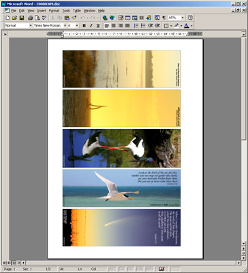The image size is (248, 273).
Task: Toggle underline formatting
Action: click(x=98, y=26)
